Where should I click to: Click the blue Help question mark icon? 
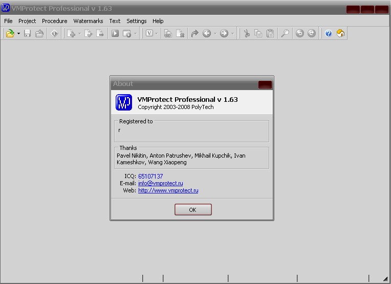pyautogui.click(x=329, y=33)
